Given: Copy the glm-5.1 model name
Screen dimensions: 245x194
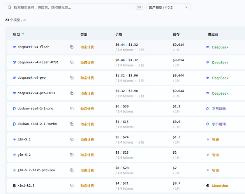Looking at the screenshot, I should click(x=72, y=139).
